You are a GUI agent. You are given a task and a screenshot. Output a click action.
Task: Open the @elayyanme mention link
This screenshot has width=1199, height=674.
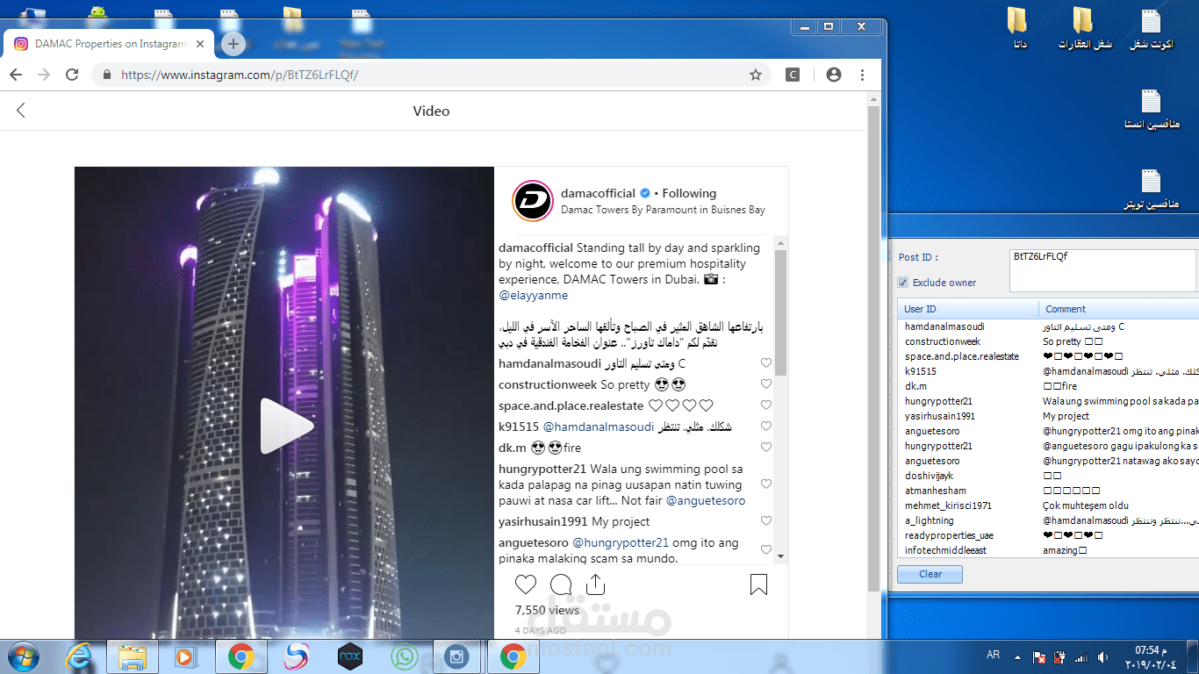coord(534,296)
